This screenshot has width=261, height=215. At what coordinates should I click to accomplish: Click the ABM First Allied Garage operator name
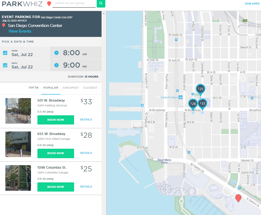[54, 139]
